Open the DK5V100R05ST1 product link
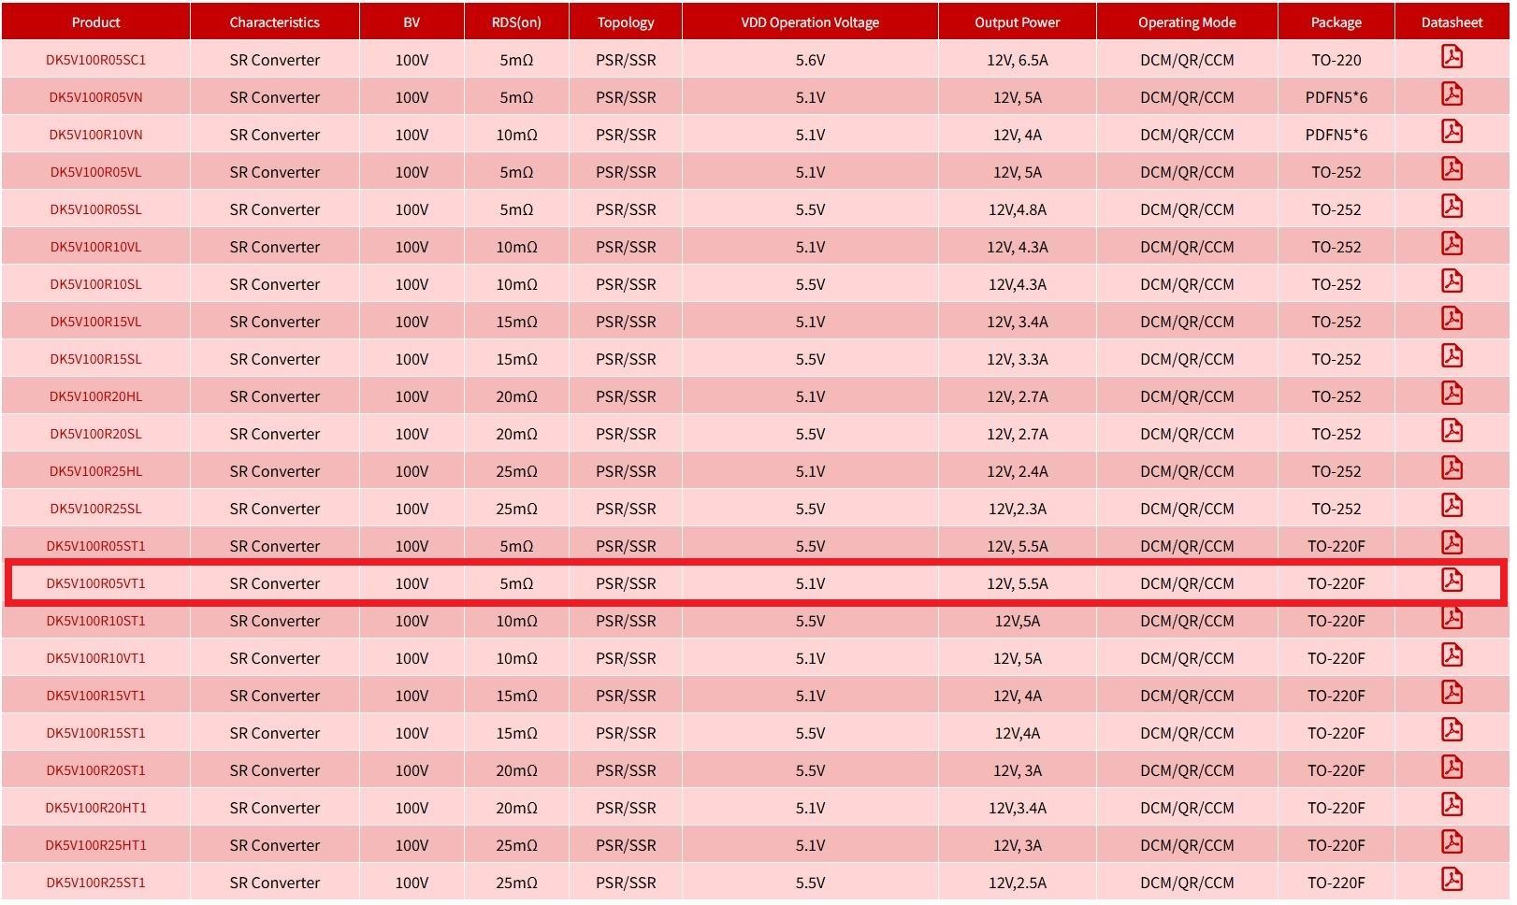The image size is (1517, 905). coord(96,546)
